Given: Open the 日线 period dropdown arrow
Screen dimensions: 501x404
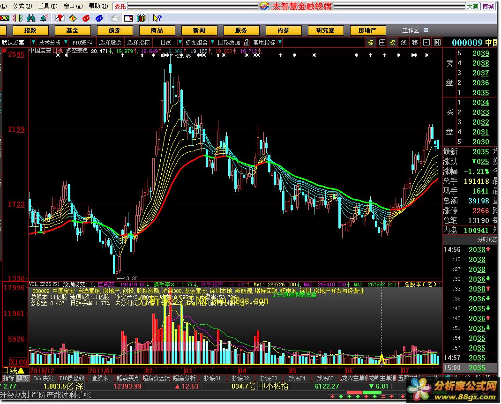Looking at the screenshot, I should [x=179, y=42].
